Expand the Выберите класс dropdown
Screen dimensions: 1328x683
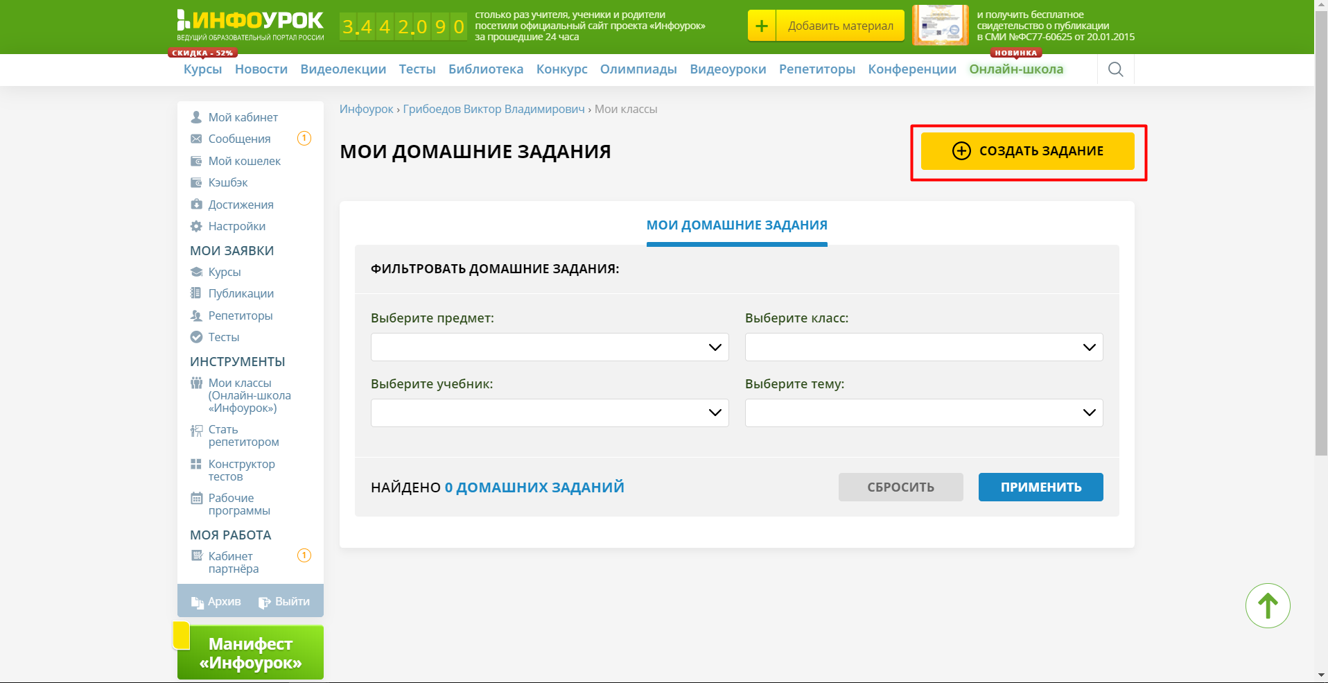click(x=923, y=347)
